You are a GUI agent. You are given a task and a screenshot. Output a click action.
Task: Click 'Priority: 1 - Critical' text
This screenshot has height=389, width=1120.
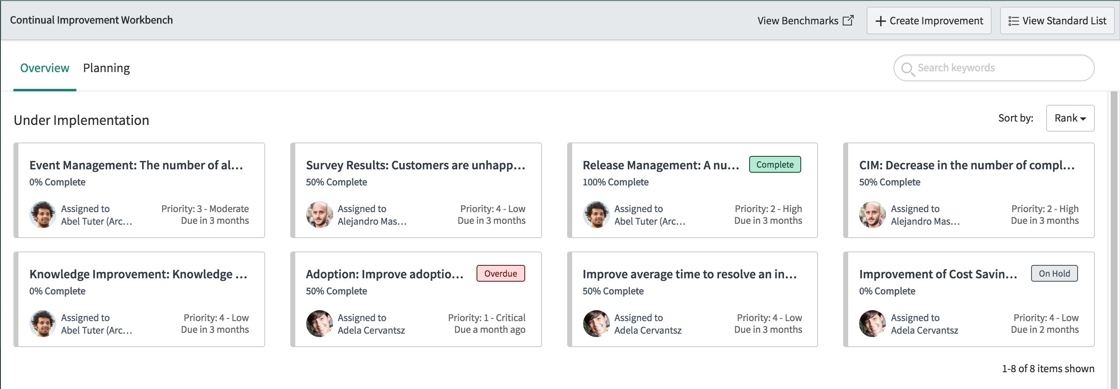pyautogui.click(x=487, y=318)
